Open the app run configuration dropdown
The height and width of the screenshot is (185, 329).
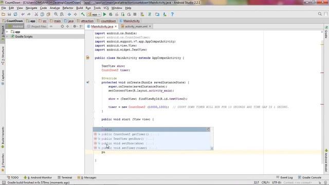pos(94,14)
